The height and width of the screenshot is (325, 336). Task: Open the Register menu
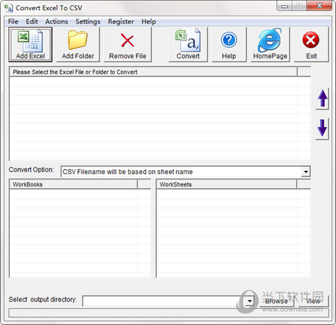point(121,21)
